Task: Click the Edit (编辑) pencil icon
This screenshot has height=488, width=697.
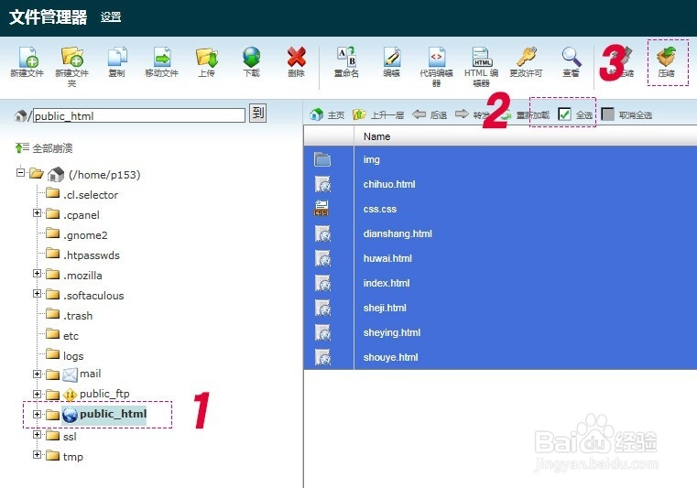Action: point(392,58)
